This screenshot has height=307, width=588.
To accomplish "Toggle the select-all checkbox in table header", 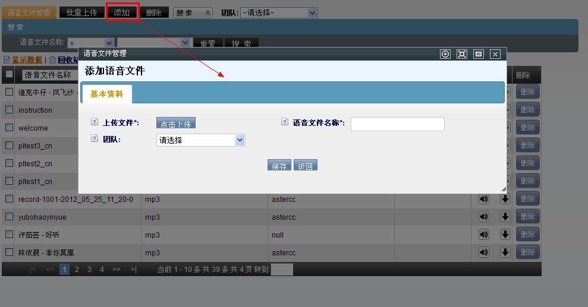I will tap(9, 74).
